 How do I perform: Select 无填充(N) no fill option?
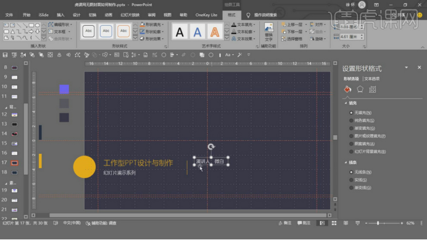click(x=360, y=113)
